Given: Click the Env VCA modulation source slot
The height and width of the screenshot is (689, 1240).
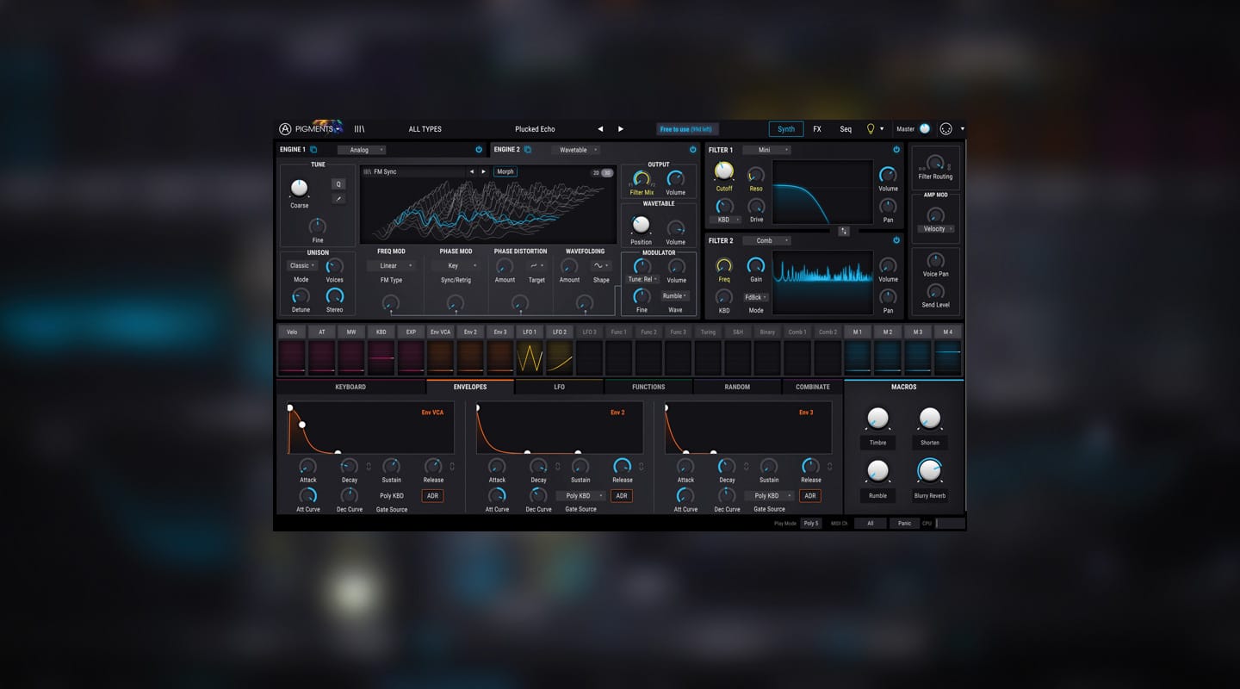Looking at the screenshot, I should pyautogui.click(x=440, y=351).
